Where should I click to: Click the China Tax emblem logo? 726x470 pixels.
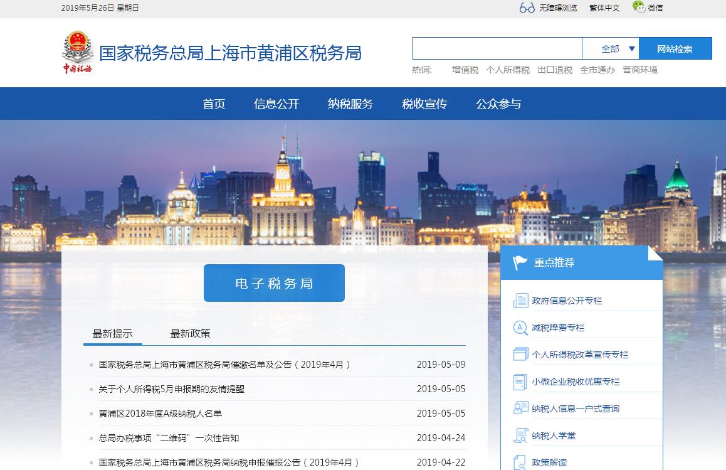77,53
